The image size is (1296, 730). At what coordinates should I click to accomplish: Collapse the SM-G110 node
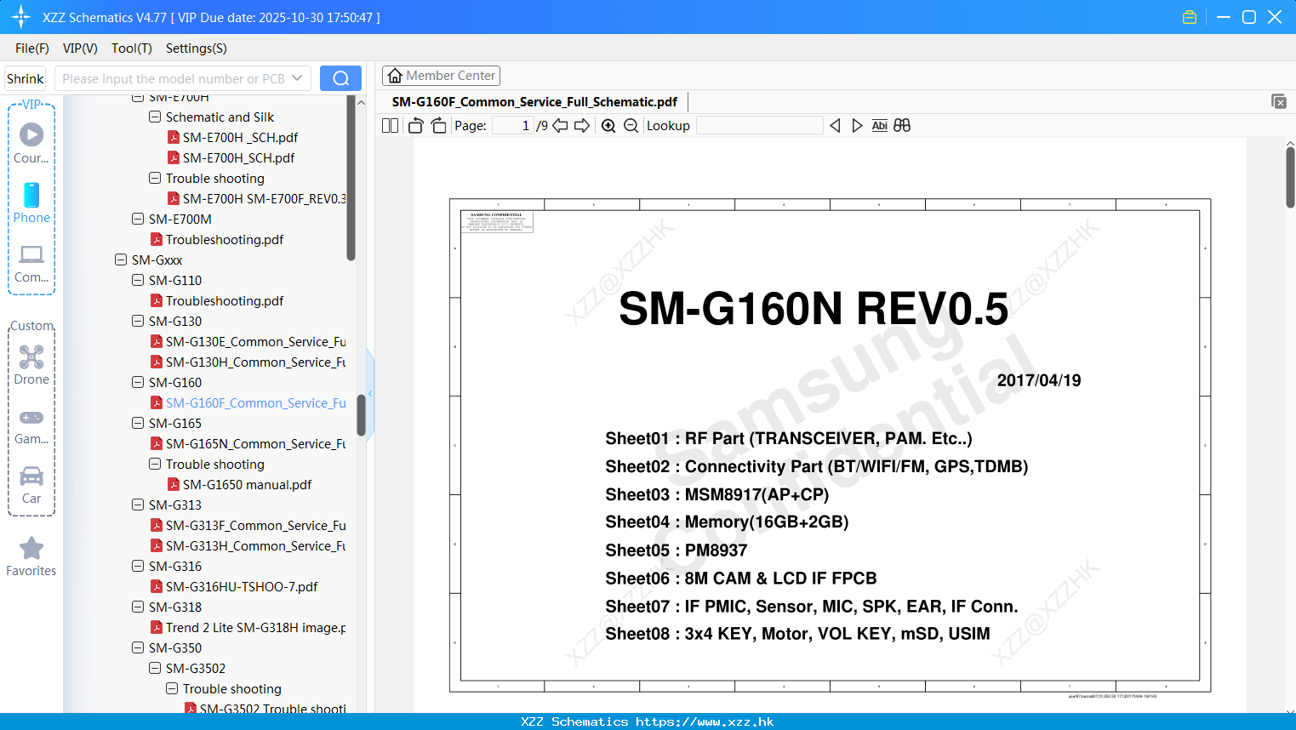click(x=138, y=280)
